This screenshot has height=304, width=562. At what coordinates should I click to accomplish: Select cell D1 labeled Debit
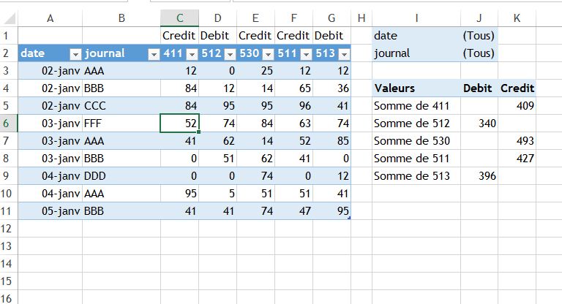pos(217,36)
